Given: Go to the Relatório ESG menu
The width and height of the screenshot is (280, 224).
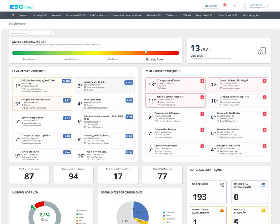Looking at the screenshot, I should point(154,15).
